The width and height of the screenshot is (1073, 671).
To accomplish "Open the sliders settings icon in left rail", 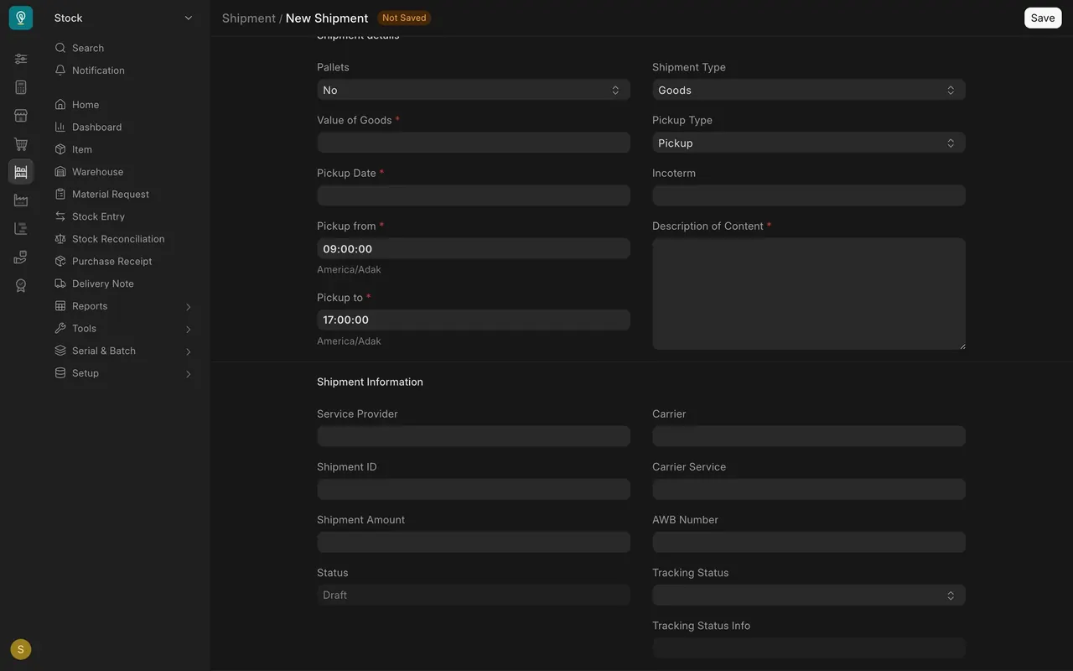I will pos(21,59).
